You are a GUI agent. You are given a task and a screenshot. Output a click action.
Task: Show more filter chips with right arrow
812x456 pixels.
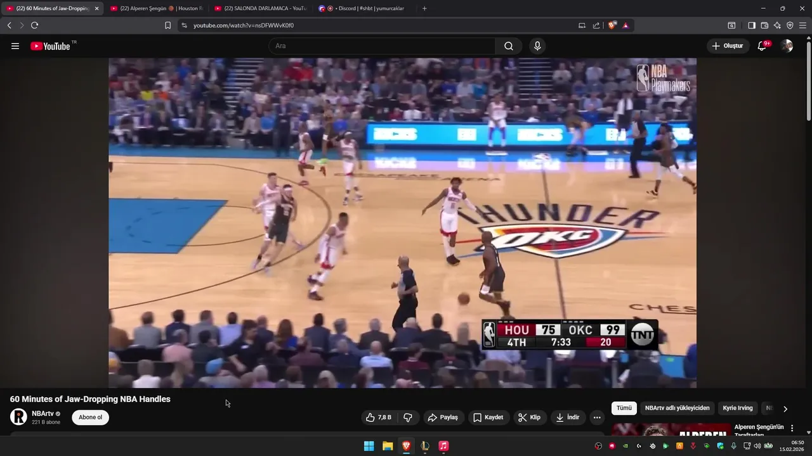point(785,408)
